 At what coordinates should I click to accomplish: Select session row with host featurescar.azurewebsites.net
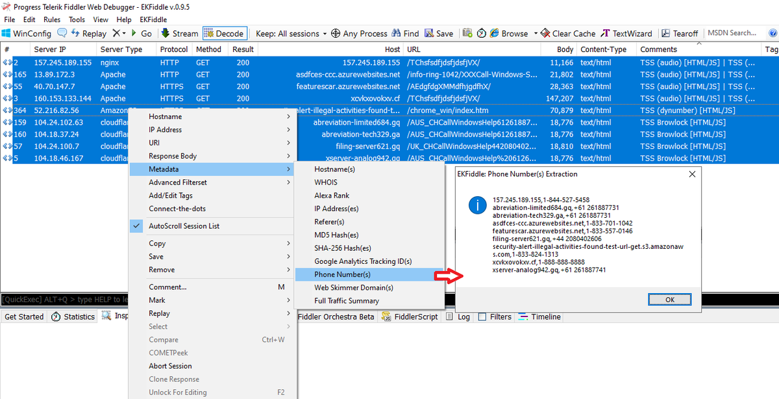(389, 86)
